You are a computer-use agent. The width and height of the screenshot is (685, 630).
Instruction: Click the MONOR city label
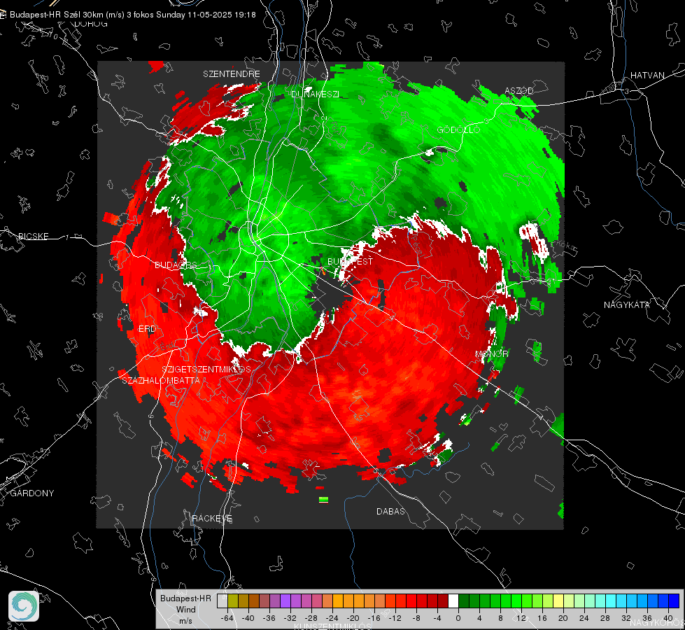click(491, 353)
